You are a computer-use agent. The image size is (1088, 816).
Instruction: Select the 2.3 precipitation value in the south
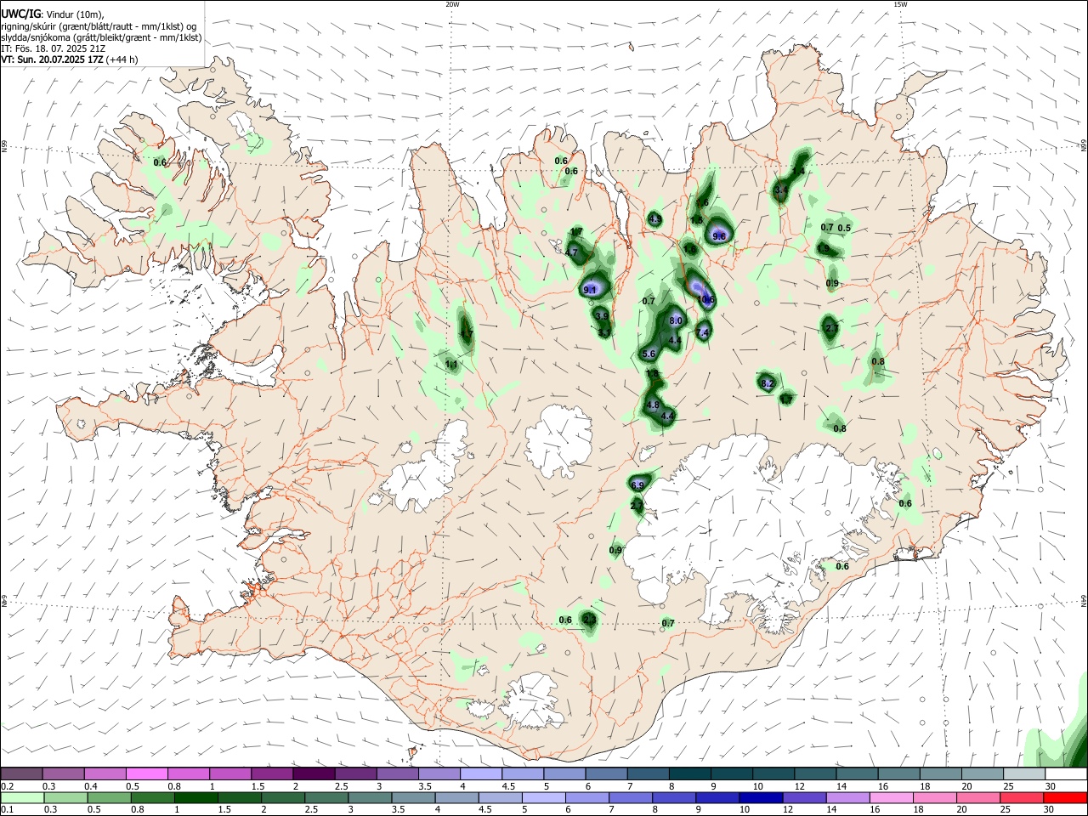[x=590, y=620]
